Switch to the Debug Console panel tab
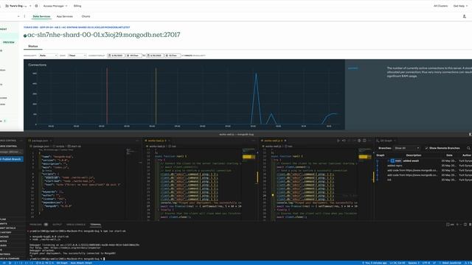The height and width of the screenshot is (265, 472). tap(76, 225)
